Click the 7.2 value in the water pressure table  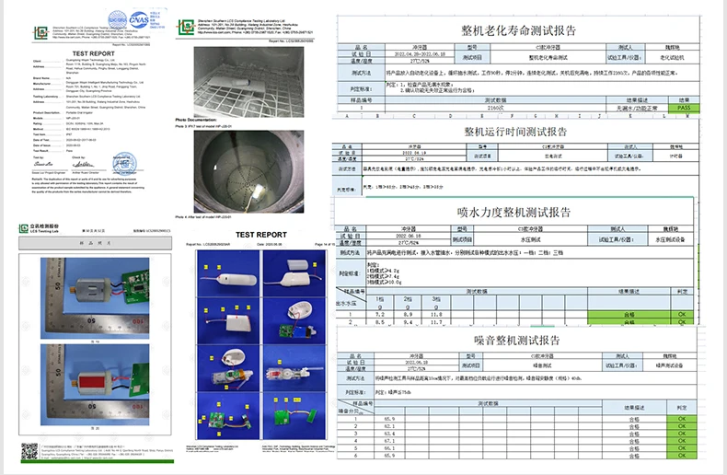coord(380,314)
